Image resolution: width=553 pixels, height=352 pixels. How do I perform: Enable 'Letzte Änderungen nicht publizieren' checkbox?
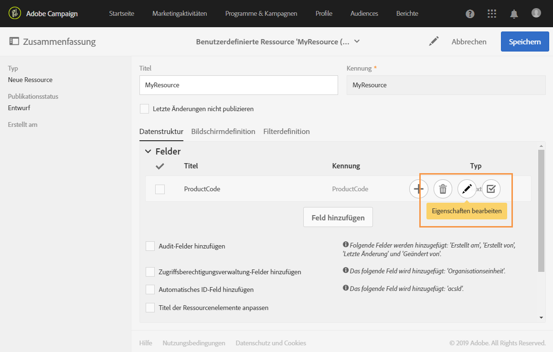coord(144,109)
